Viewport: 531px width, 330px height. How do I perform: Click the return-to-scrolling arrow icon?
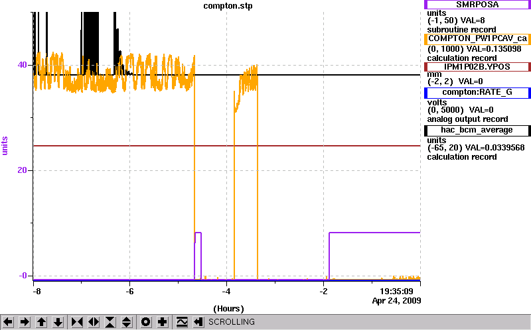(x=198, y=322)
